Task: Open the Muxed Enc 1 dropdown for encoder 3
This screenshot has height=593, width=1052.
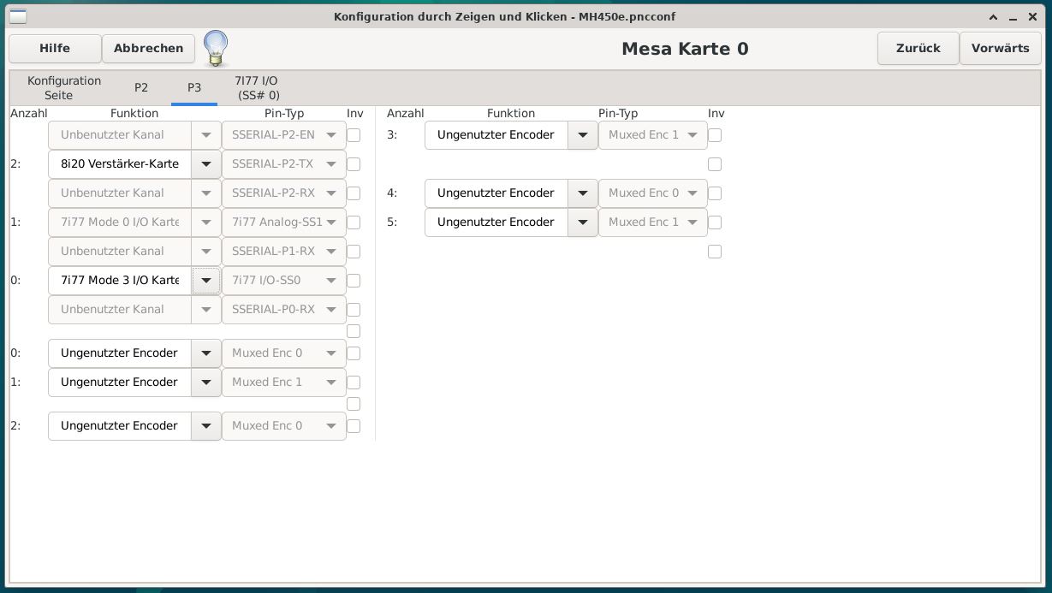Action: (x=653, y=135)
